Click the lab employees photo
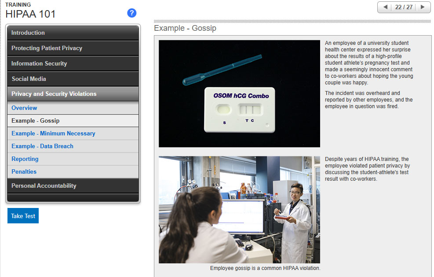Image resolution: width=434 pixels, height=277 pixels. [x=239, y=210]
